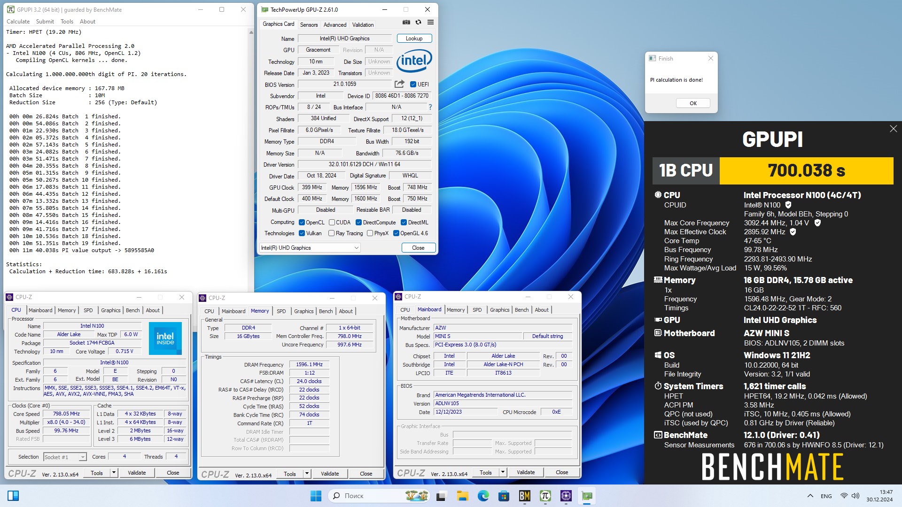Click the 700.038 s result banner
Viewport: 902px width, 507px height.
pos(806,170)
